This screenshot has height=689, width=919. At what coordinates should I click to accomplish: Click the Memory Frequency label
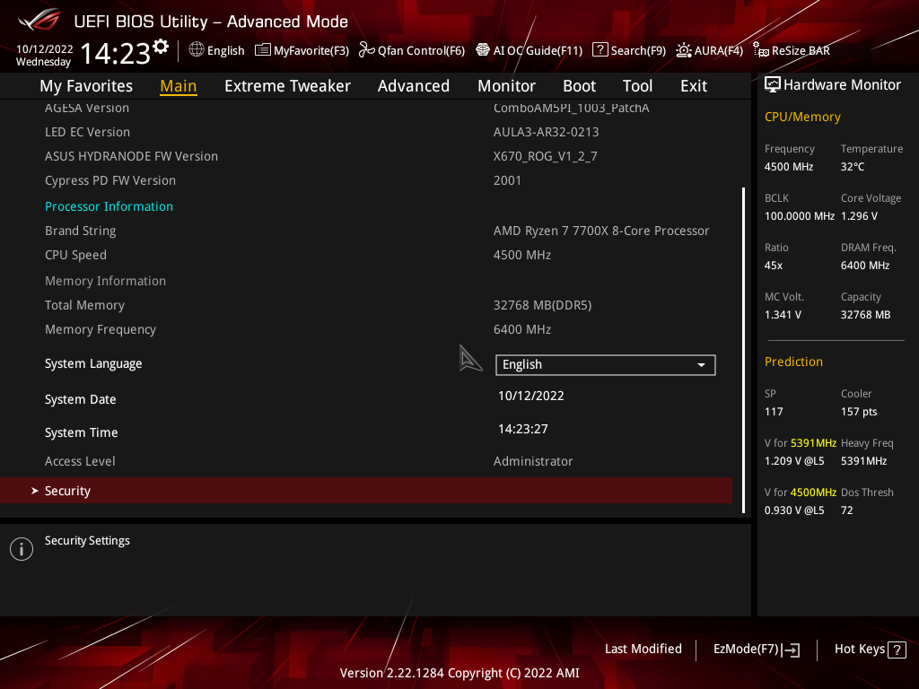(101, 330)
